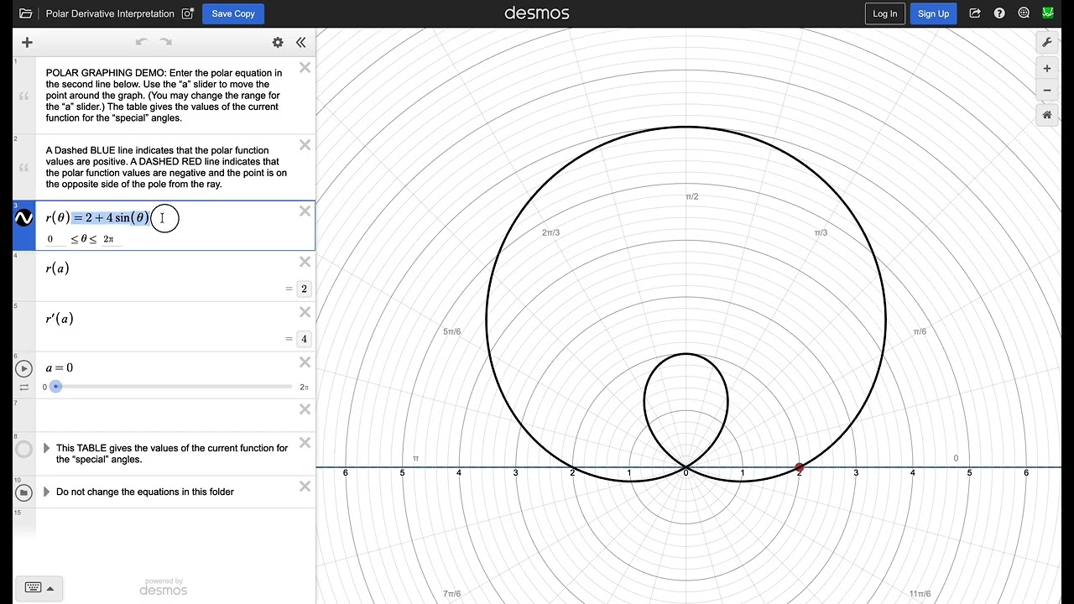Click the screenshot icon beside graph title
The width and height of the screenshot is (1074, 604).
[188, 13]
